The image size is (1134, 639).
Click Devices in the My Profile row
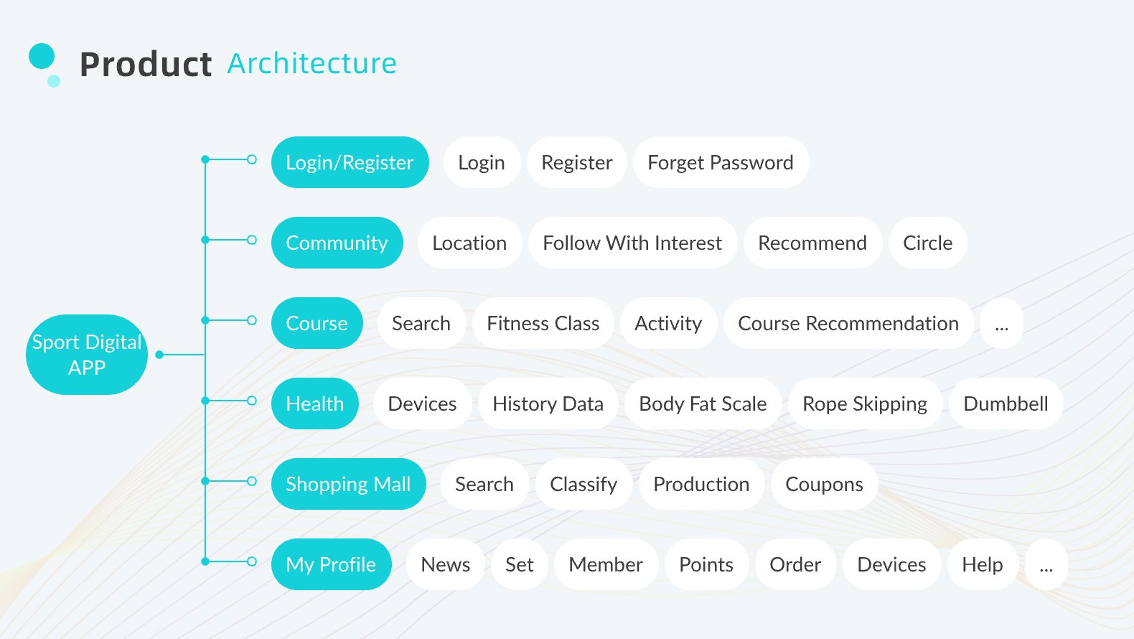[x=891, y=565]
